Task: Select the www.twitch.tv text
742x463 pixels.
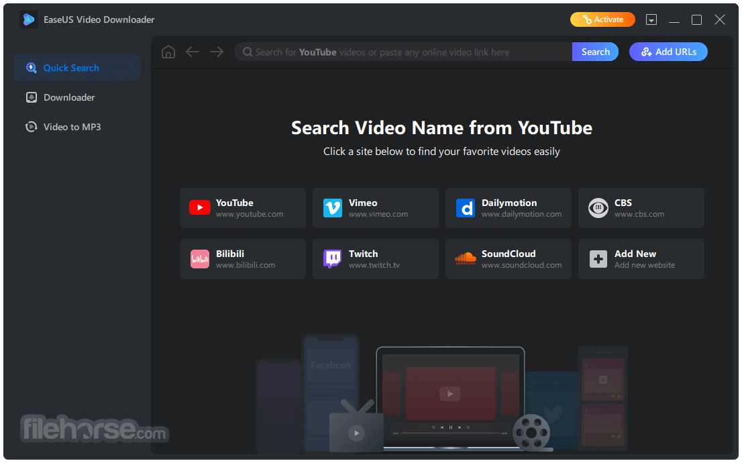Action: [374, 265]
